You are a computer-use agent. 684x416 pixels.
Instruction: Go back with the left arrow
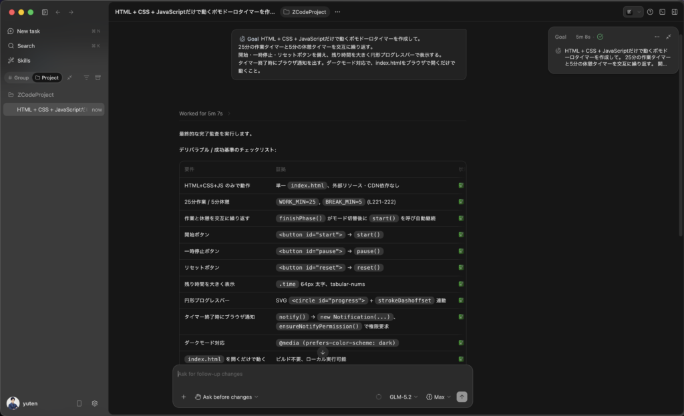57,12
